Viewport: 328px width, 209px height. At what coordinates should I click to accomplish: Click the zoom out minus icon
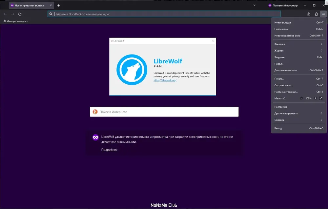302,98
